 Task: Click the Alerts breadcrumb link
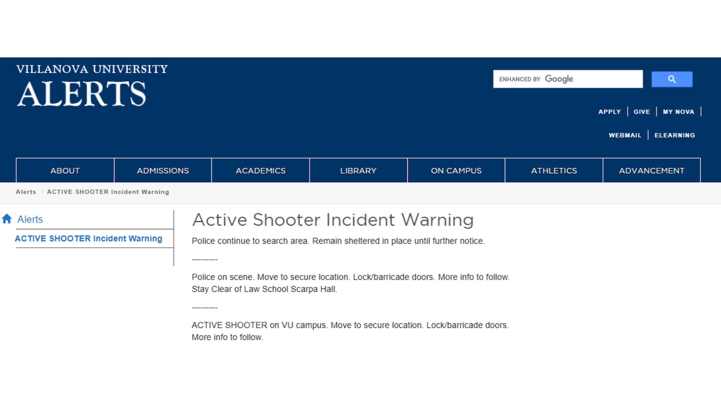pyautogui.click(x=26, y=192)
